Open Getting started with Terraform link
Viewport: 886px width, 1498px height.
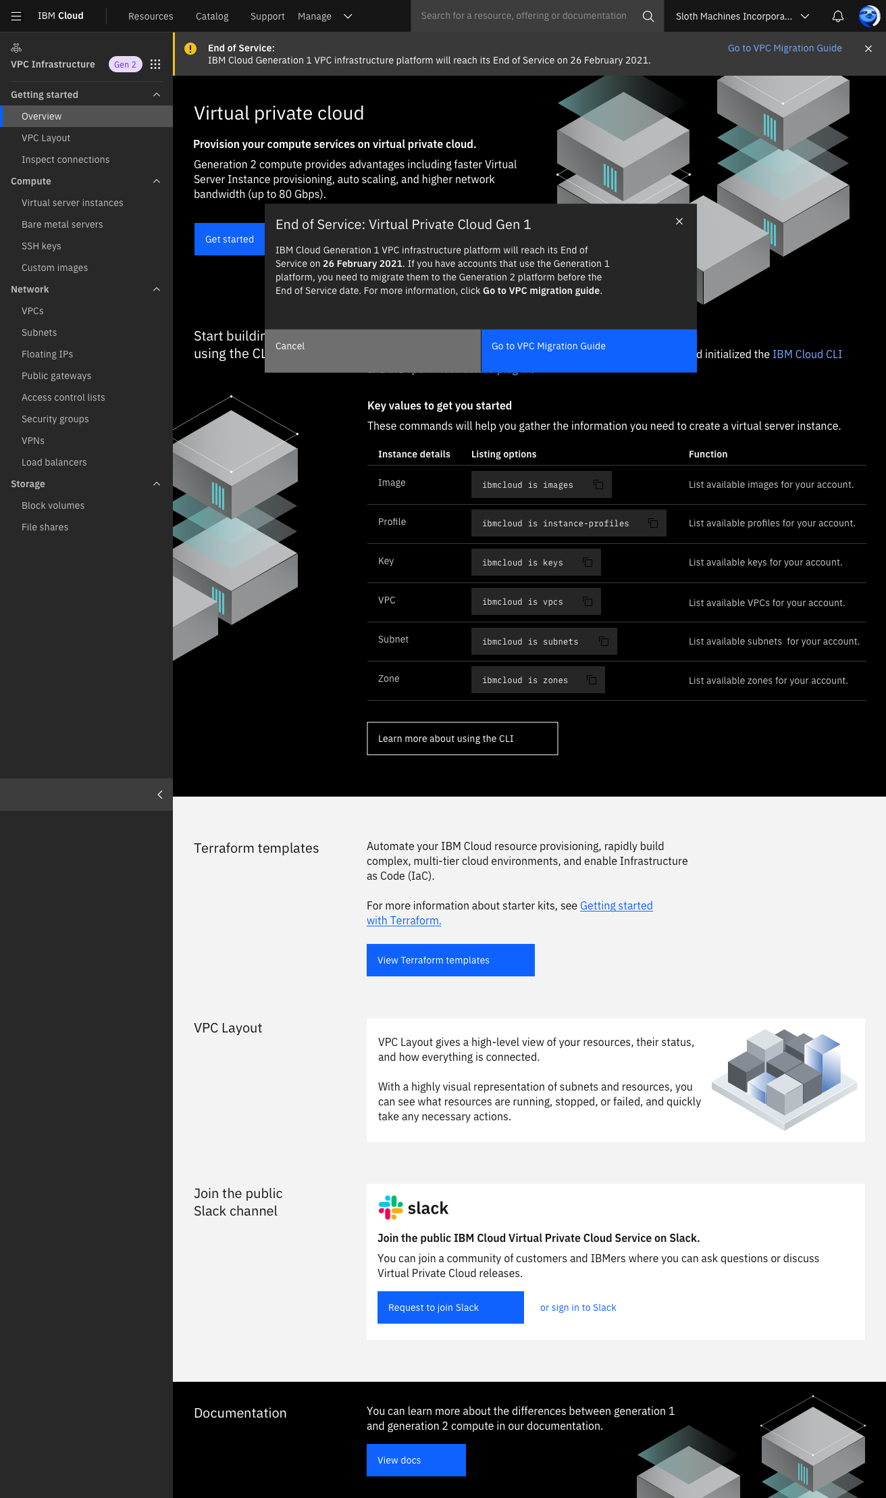click(510, 913)
